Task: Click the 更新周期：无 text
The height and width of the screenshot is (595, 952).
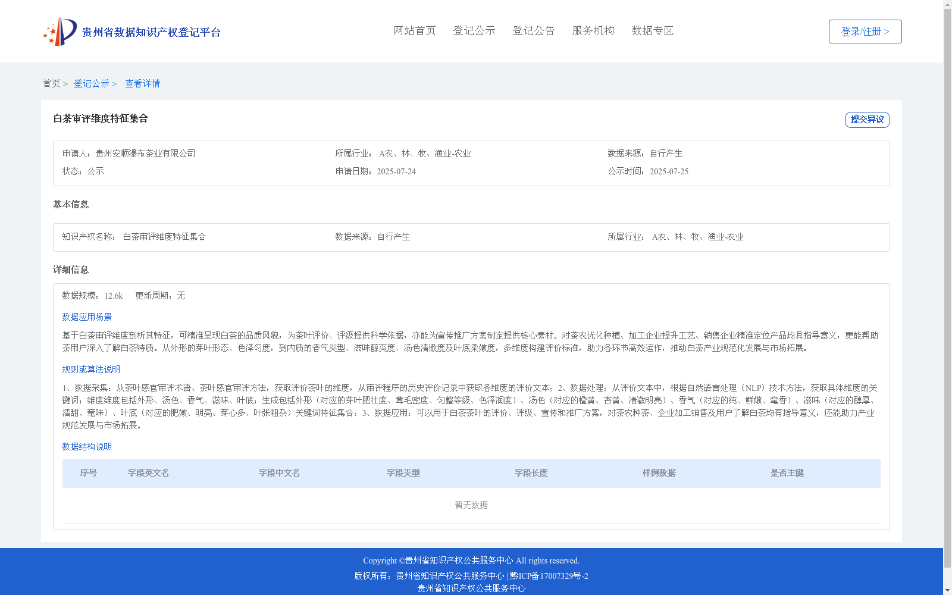Action: 160,296
